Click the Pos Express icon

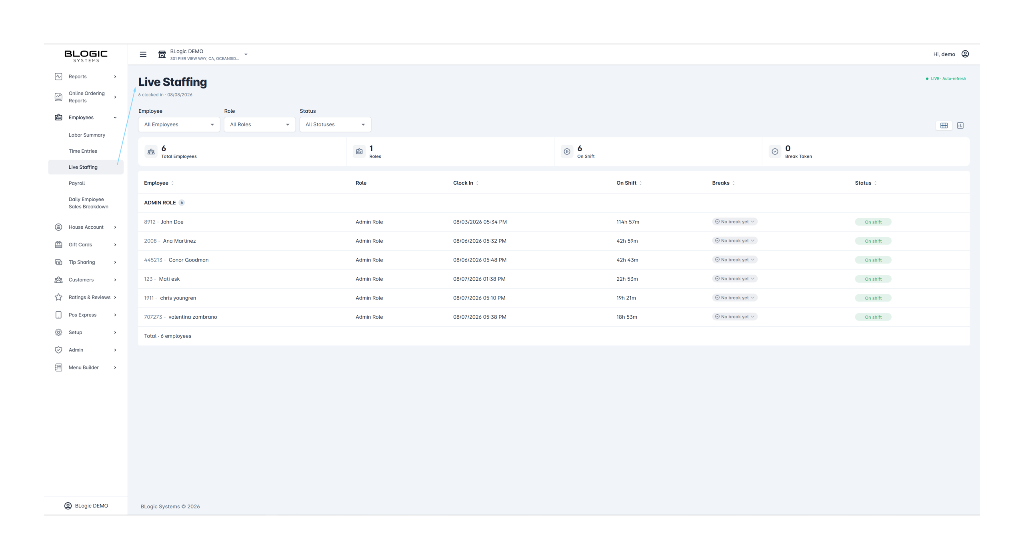click(58, 315)
